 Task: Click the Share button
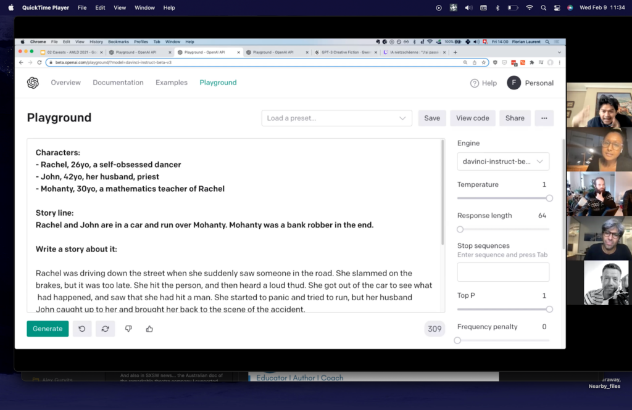coord(515,118)
